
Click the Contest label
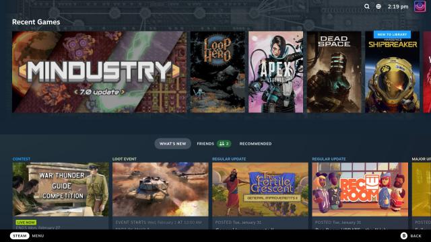pos(22,159)
